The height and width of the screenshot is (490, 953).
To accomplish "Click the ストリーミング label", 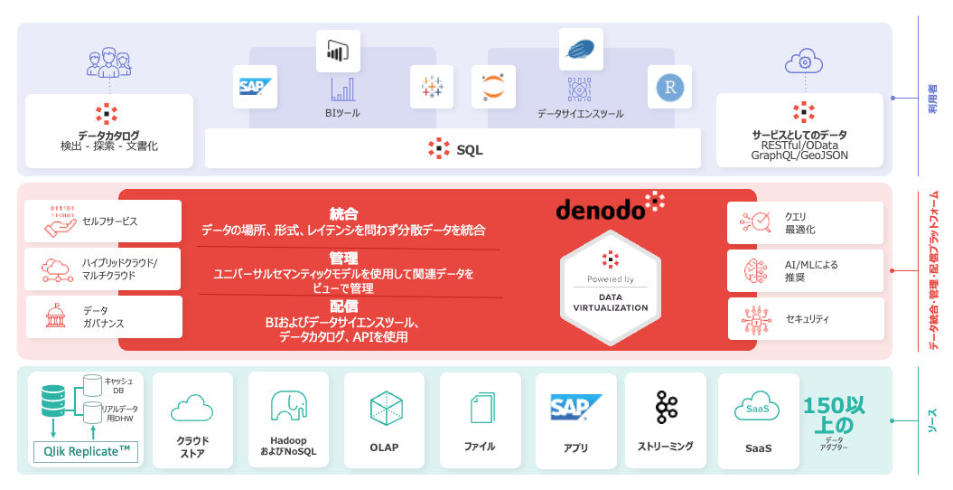I will point(666,447).
